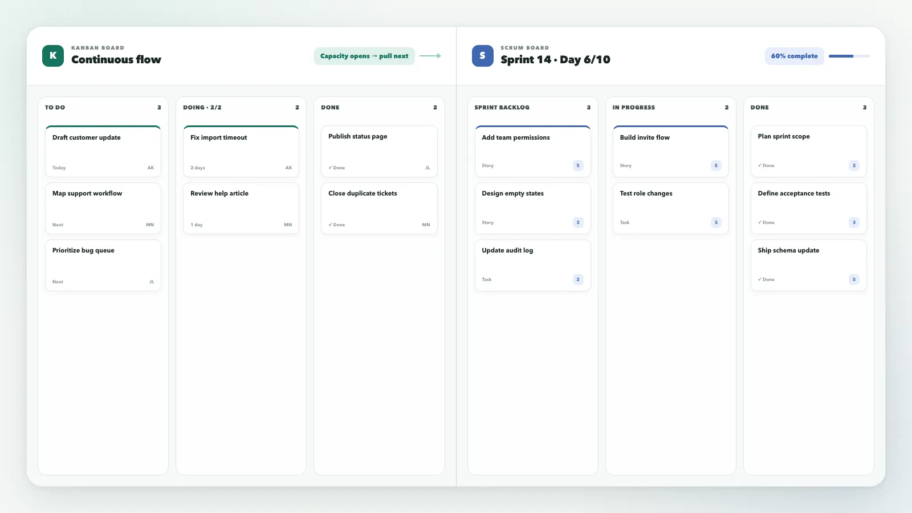The image size is (912, 513).
Task: Open the Draft customer update card
Action: click(x=103, y=151)
